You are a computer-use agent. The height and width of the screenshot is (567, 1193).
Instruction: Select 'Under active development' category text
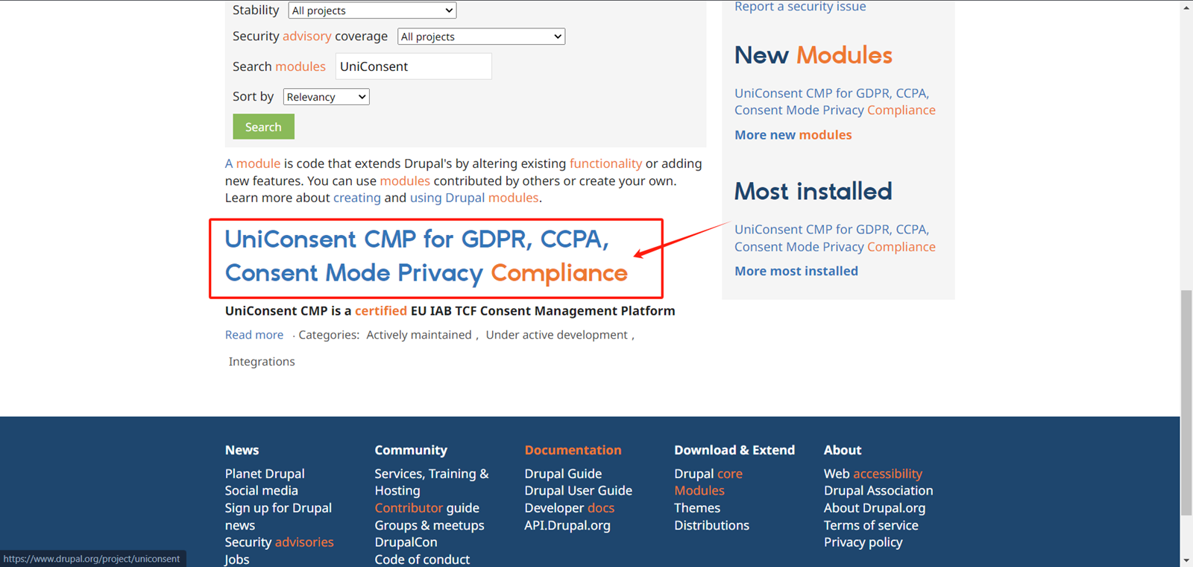coord(557,335)
